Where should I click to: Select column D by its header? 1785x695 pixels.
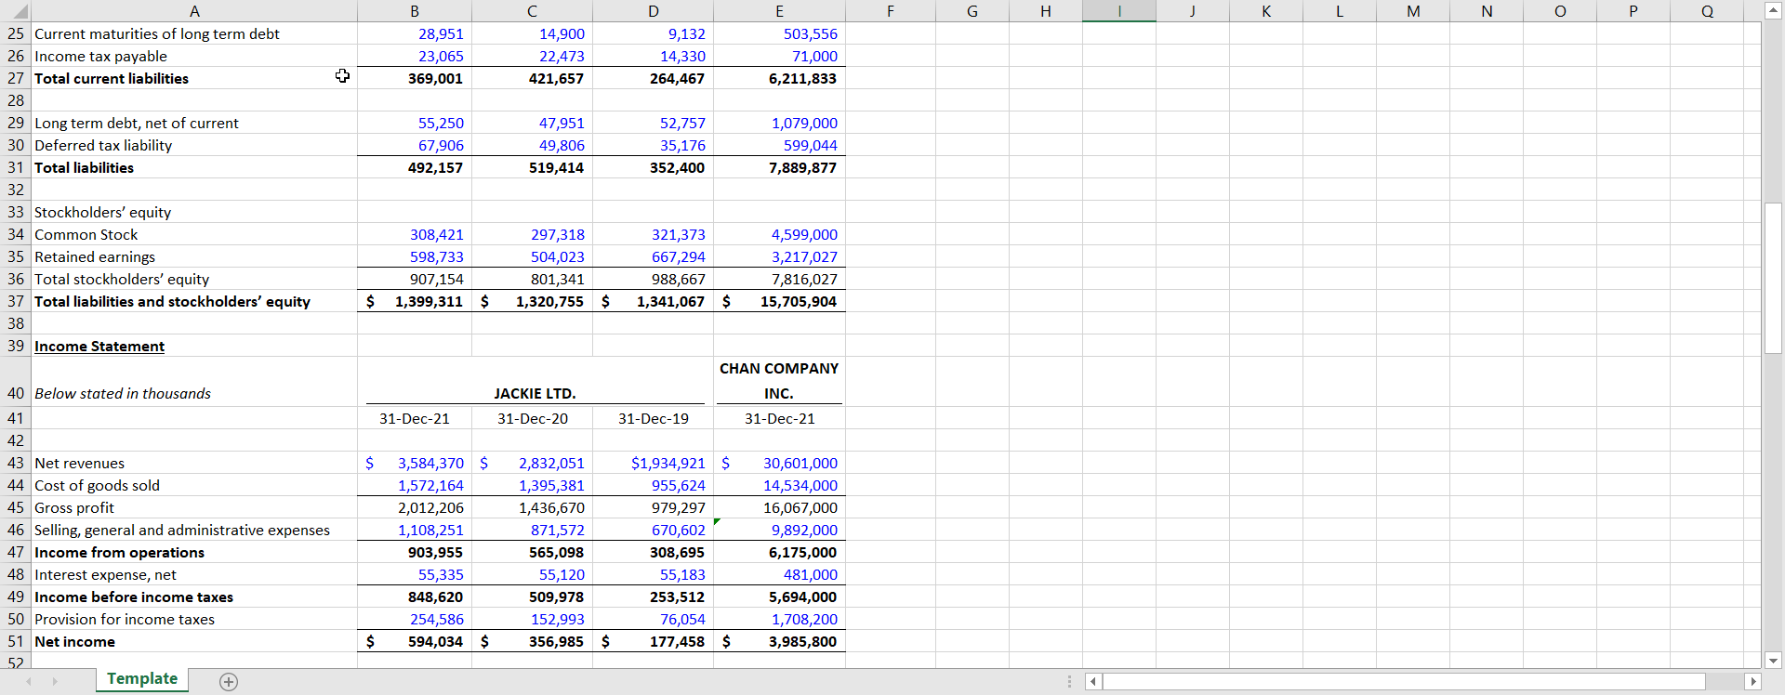pos(654,11)
